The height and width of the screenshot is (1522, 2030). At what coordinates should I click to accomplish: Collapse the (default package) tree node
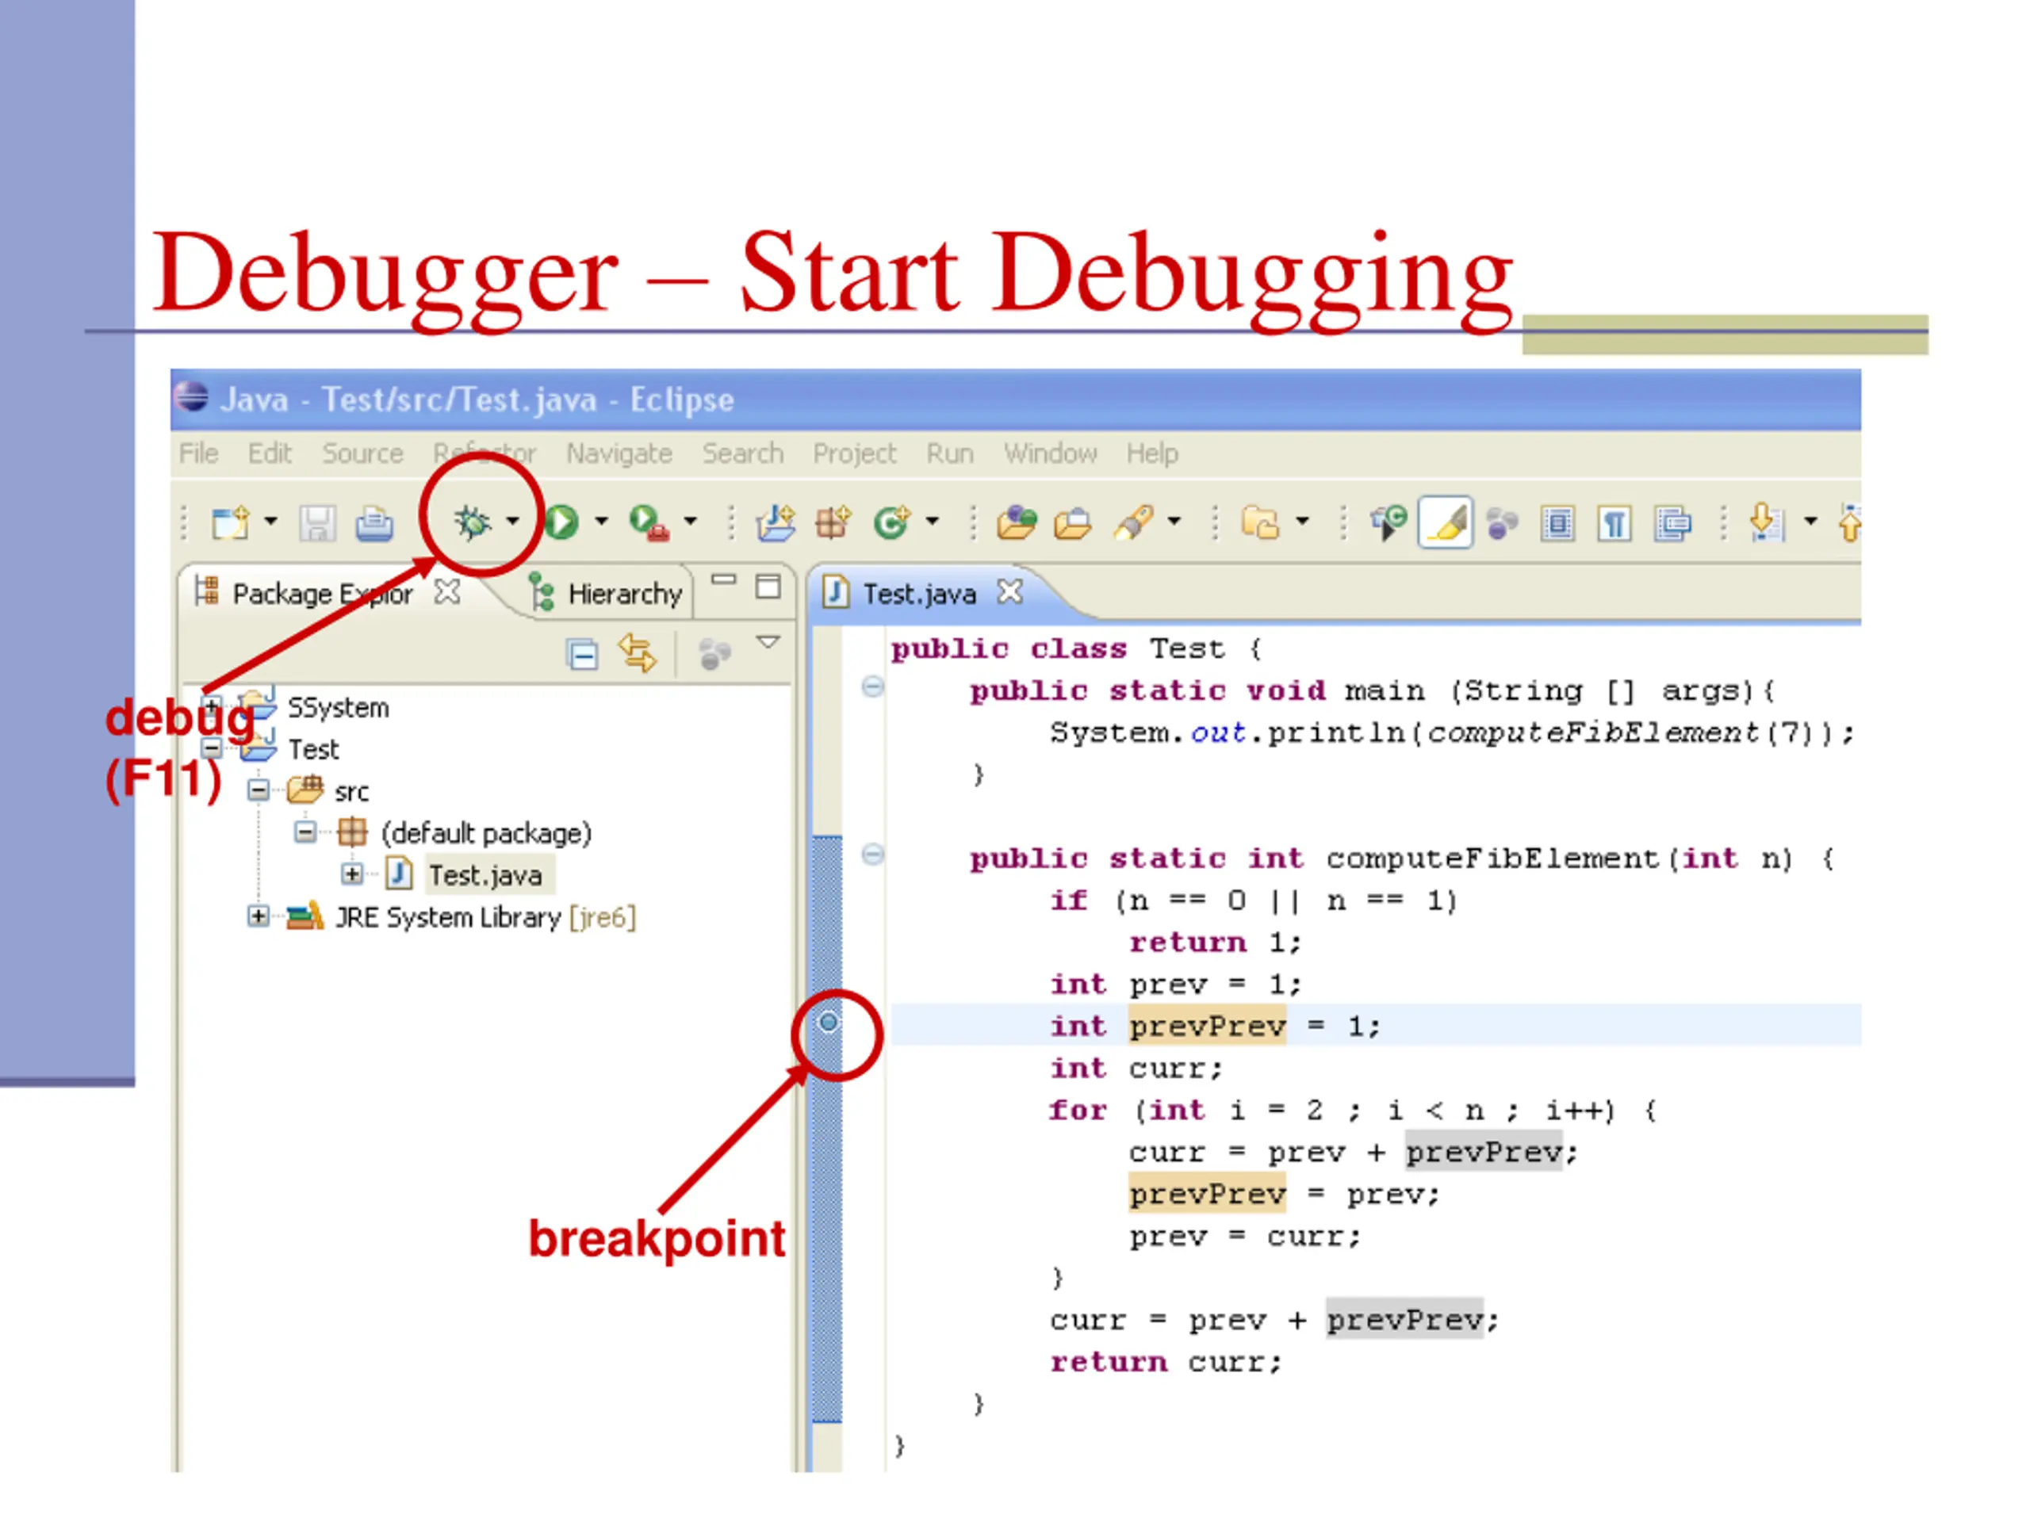click(x=305, y=832)
